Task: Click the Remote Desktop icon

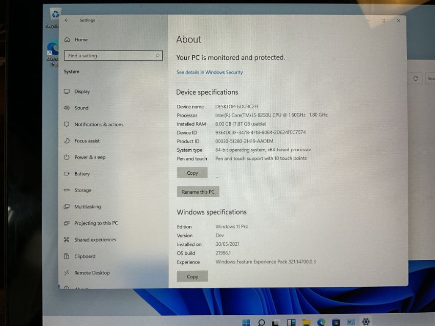Action: [x=67, y=273]
